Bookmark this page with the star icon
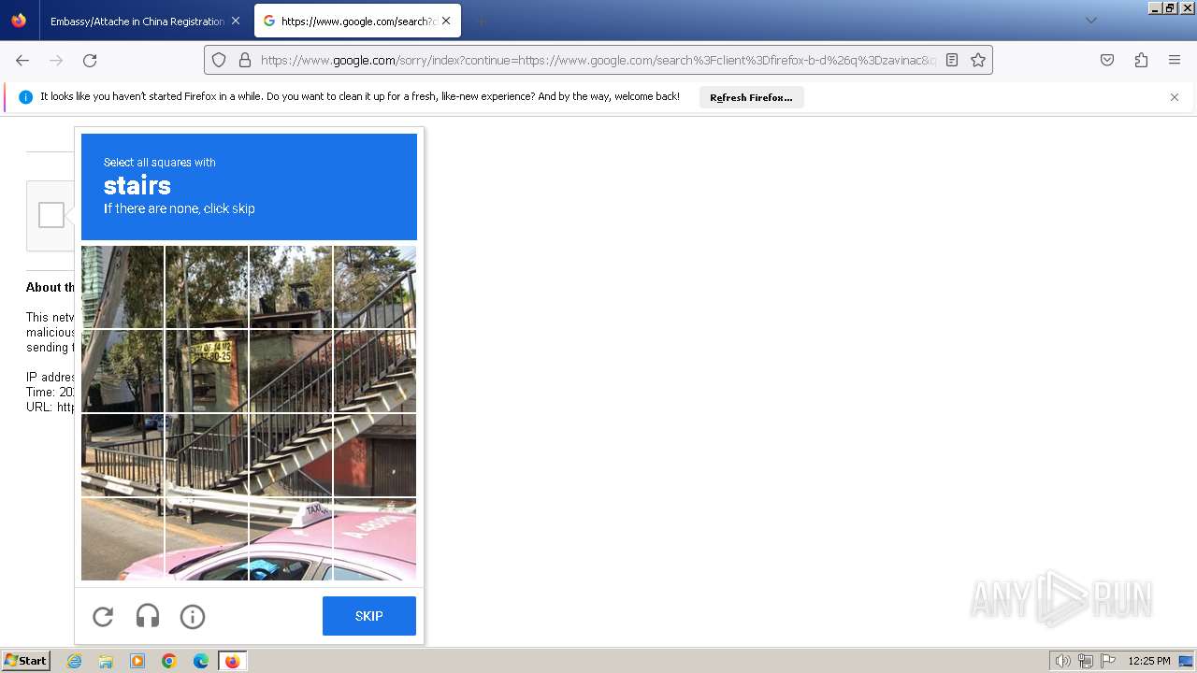Viewport: 1197px width, 673px height. click(978, 60)
